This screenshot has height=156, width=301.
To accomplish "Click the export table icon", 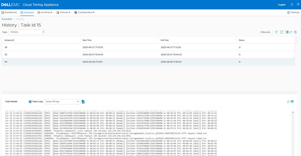I will point(282,32).
